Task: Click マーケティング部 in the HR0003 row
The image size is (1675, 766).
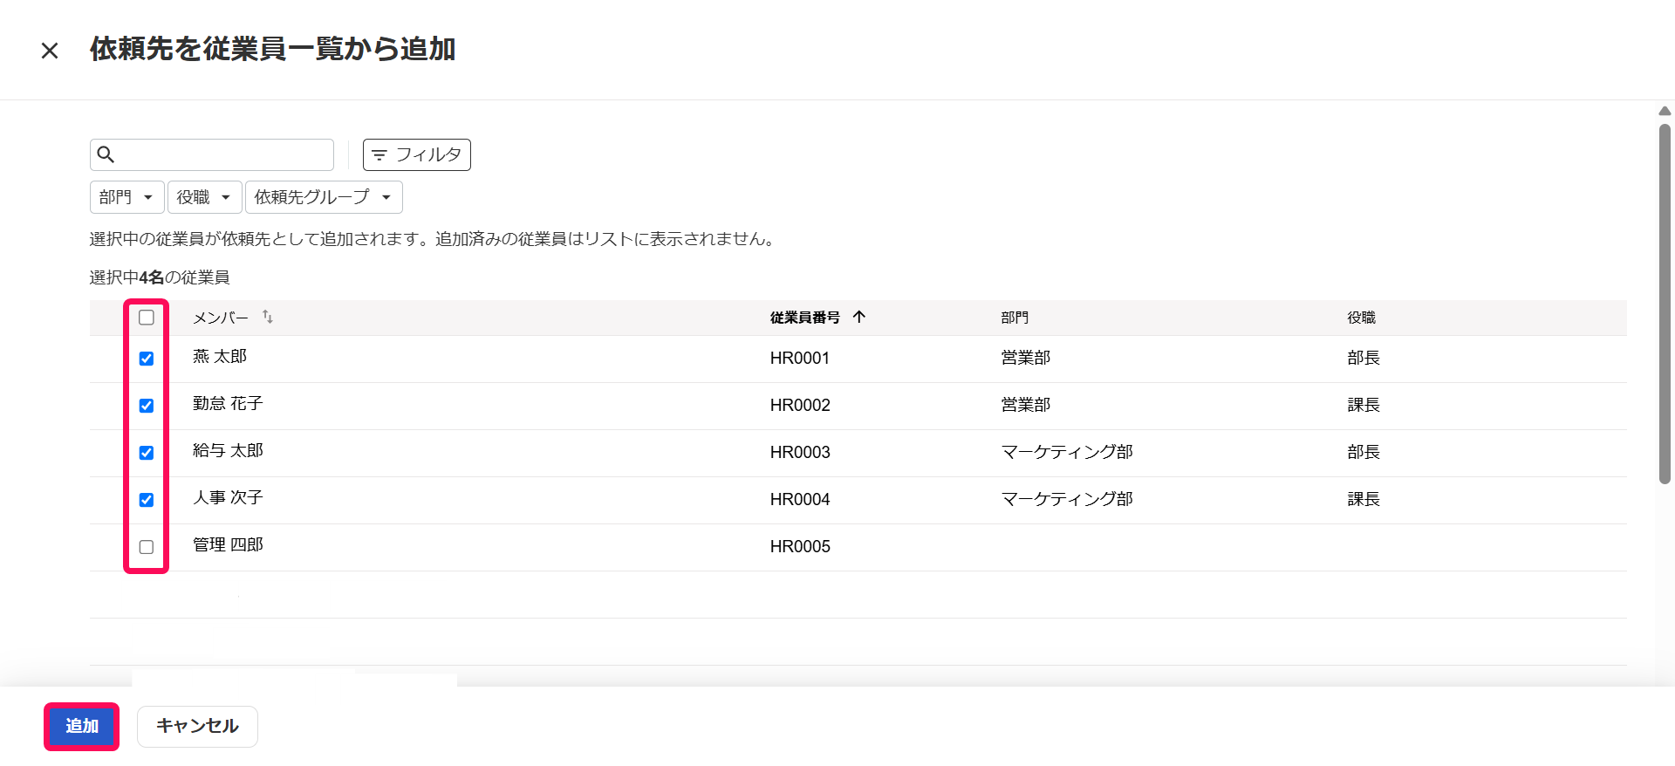Action: pyautogui.click(x=1067, y=452)
